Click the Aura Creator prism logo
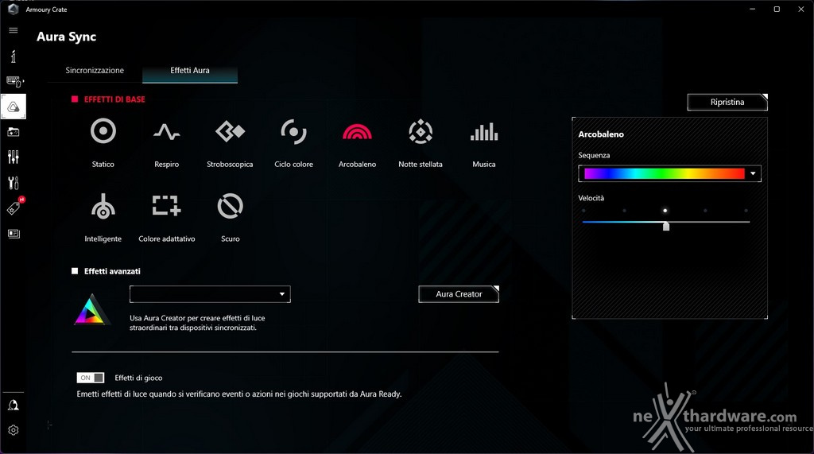The image size is (814, 454). [x=92, y=309]
